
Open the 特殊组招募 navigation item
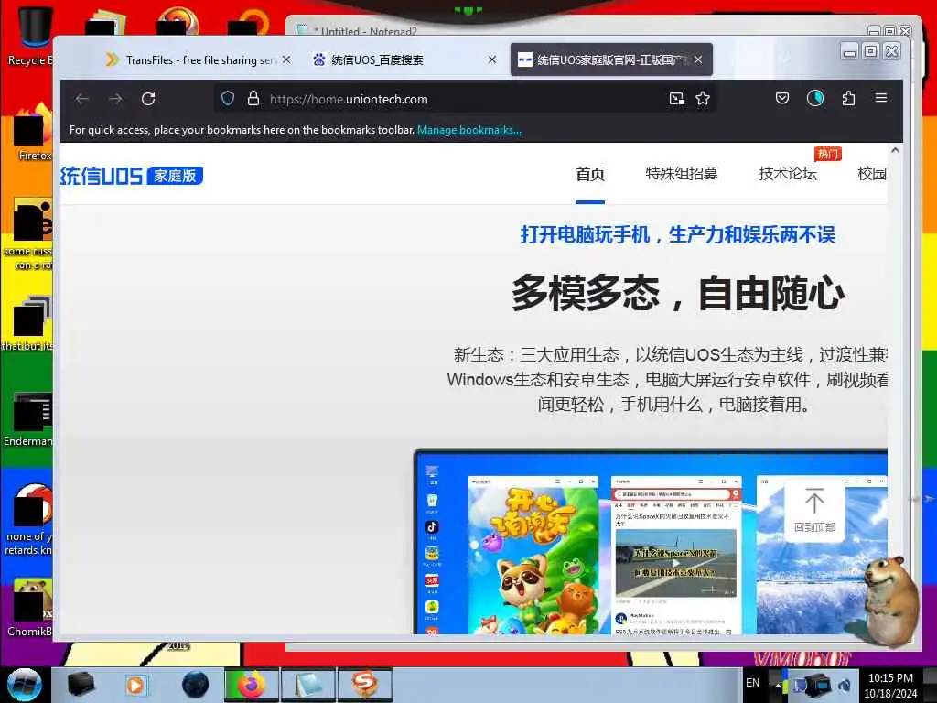tap(681, 174)
